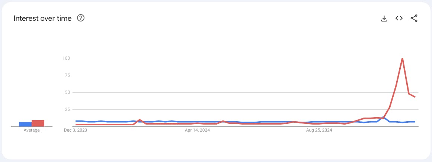Click the Dec 3, 2023 date label
Viewport: 432px width, 162px height.
75,130
